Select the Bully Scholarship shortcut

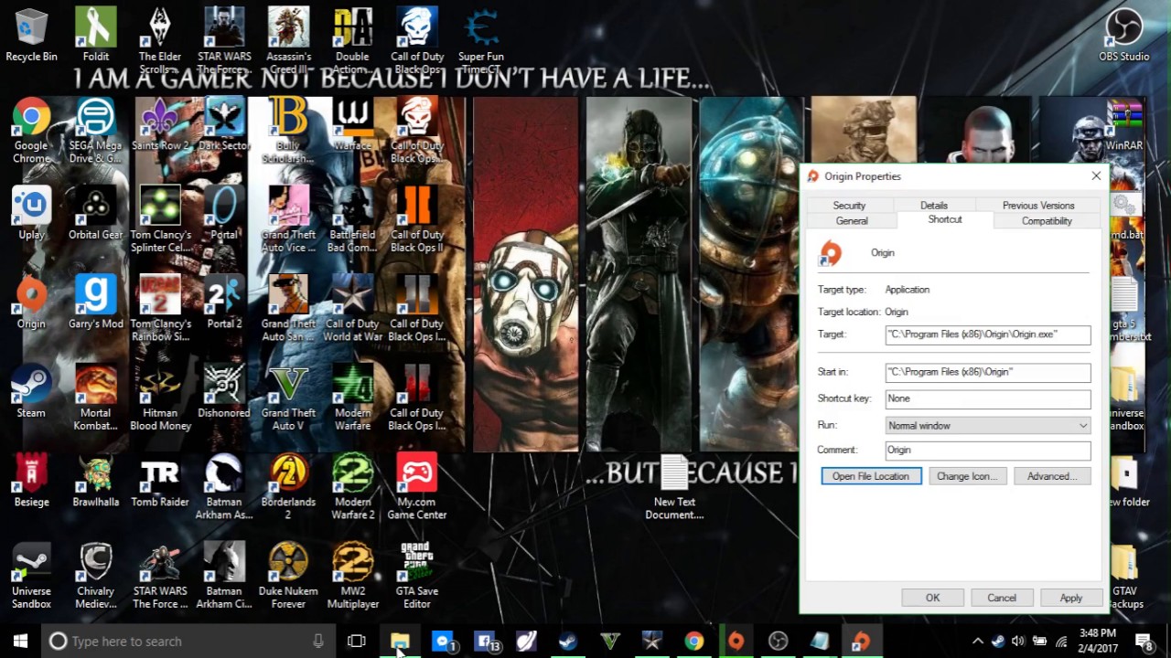click(288, 132)
